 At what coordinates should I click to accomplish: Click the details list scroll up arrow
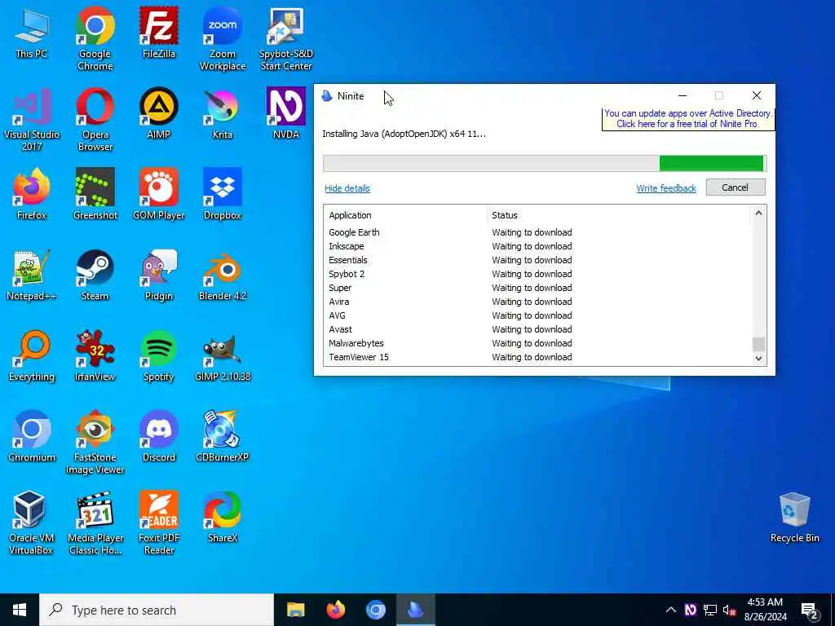click(758, 213)
